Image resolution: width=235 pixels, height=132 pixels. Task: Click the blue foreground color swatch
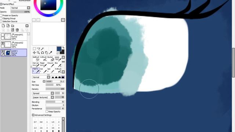click(59, 49)
